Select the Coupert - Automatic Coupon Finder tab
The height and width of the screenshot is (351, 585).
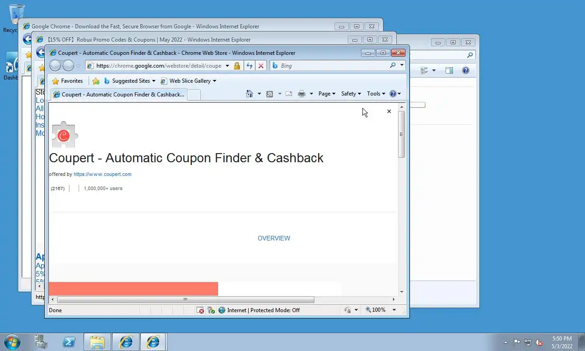coord(119,95)
